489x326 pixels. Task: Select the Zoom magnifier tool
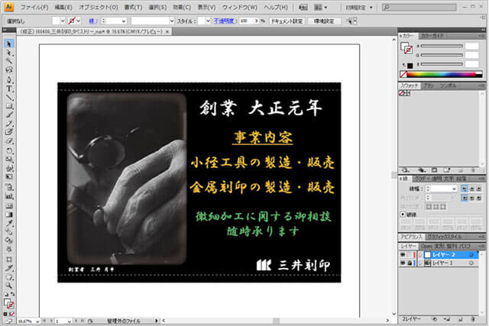pyautogui.click(x=9, y=286)
